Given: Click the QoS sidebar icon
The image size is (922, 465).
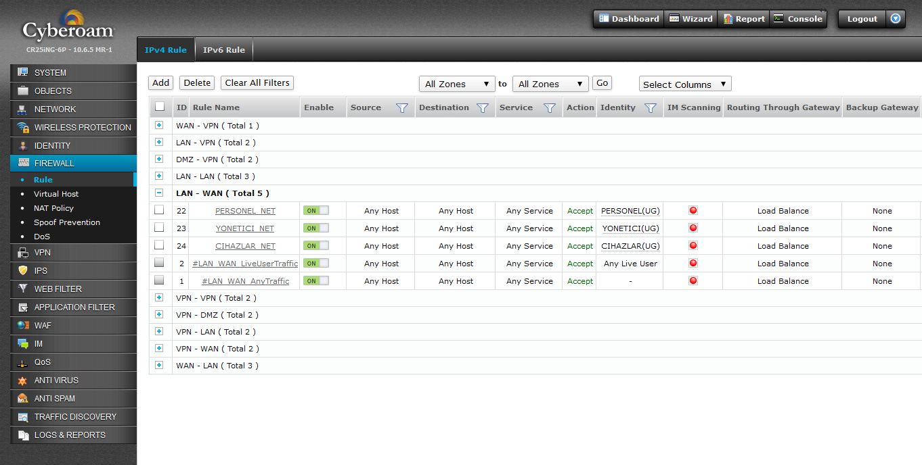Looking at the screenshot, I should tap(23, 362).
